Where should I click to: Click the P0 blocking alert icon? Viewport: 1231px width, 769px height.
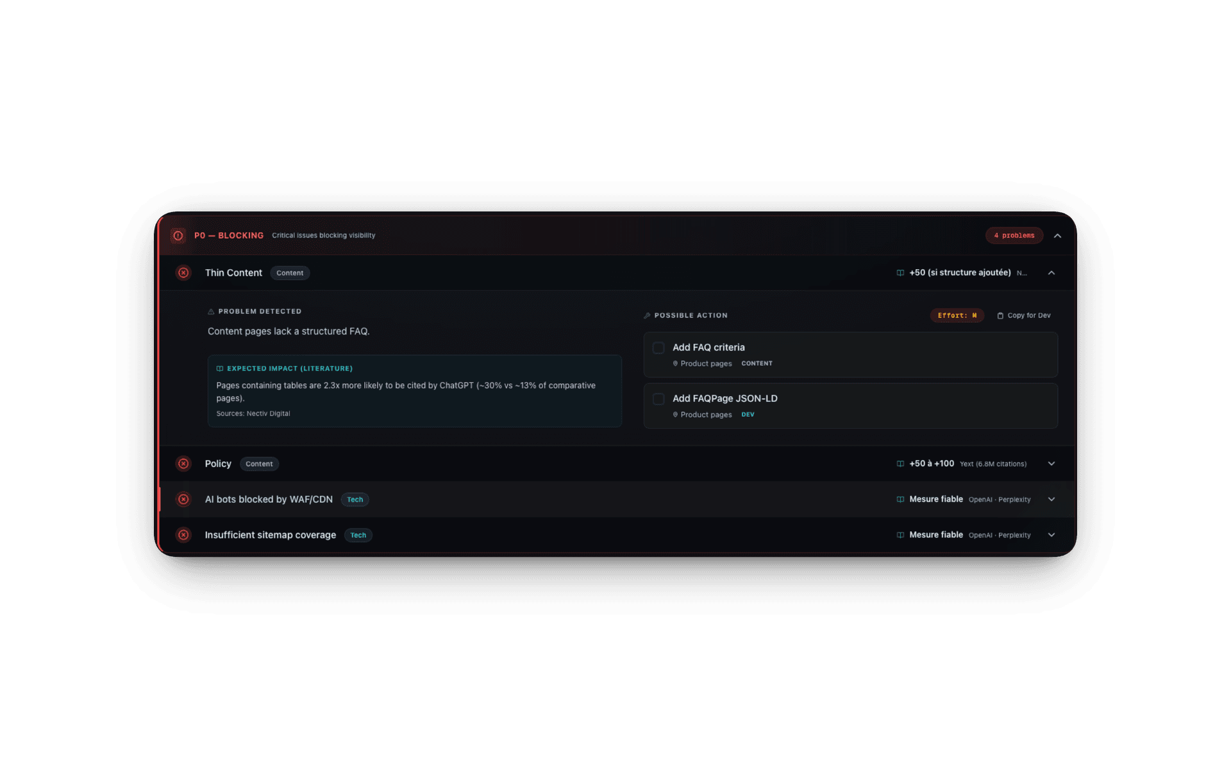point(178,235)
